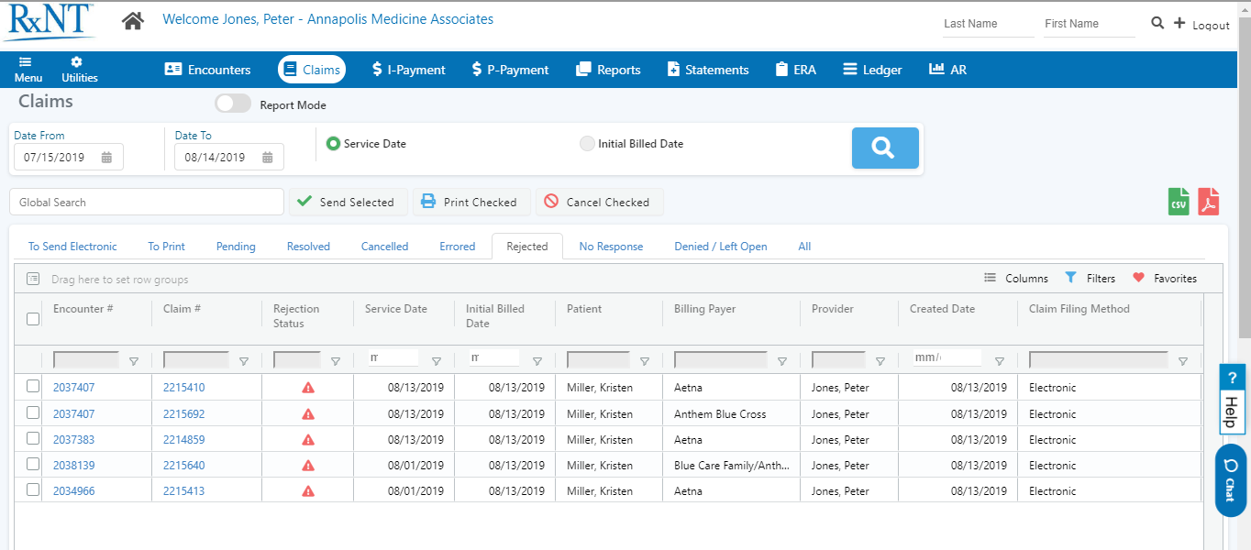The height and width of the screenshot is (550, 1251).
Task: Toggle the Report Mode switch
Action: (233, 104)
